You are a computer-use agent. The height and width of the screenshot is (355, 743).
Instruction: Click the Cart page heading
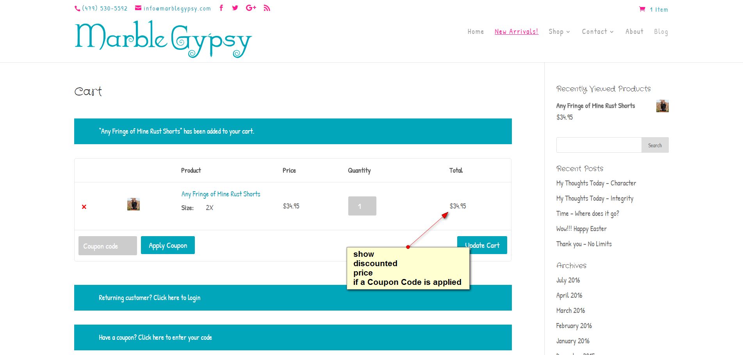coord(88,92)
